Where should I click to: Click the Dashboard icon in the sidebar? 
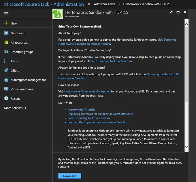pyautogui.click(x=6, y=33)
